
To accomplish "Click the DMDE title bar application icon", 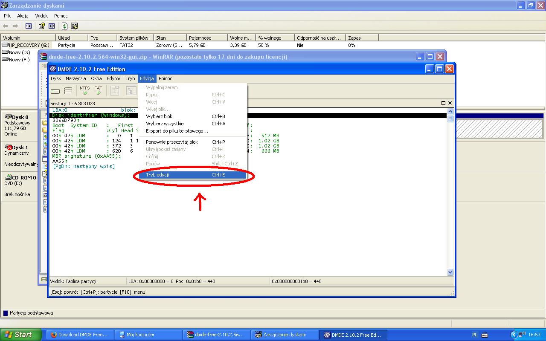I will pyautogui.click(x=53, y=69).
